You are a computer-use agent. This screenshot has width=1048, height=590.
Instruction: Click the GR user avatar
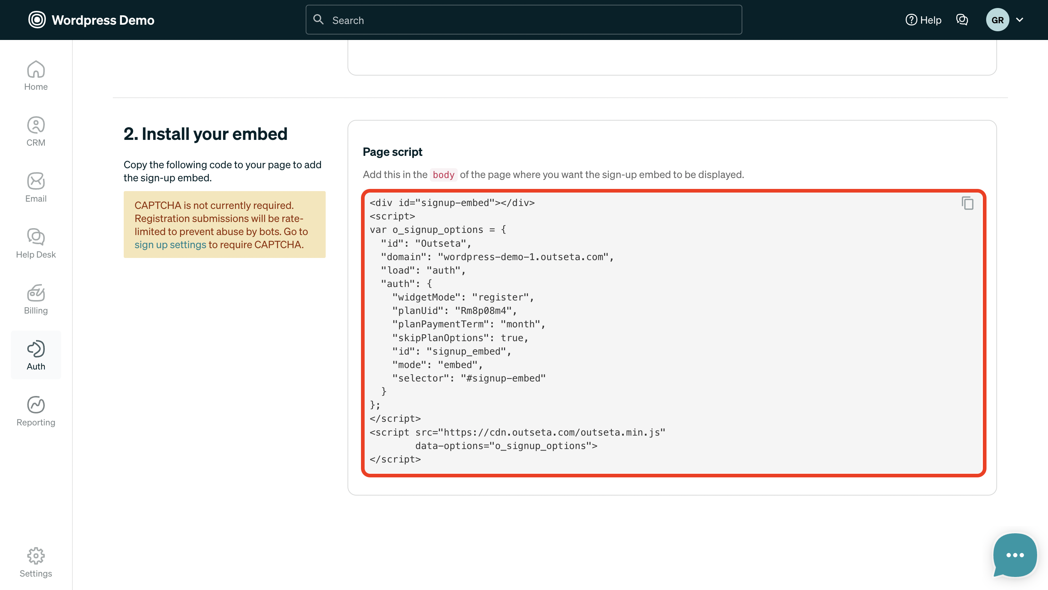pos(997,20)
